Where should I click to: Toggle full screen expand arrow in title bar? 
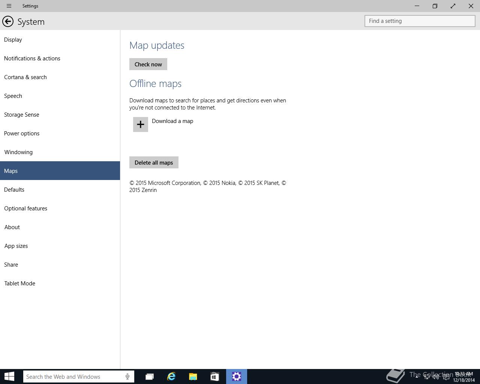[x=453, y=6]
